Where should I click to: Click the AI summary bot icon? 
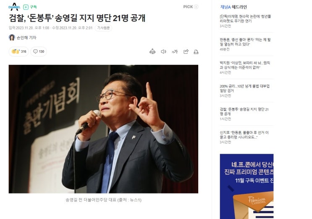coord(152,52)
